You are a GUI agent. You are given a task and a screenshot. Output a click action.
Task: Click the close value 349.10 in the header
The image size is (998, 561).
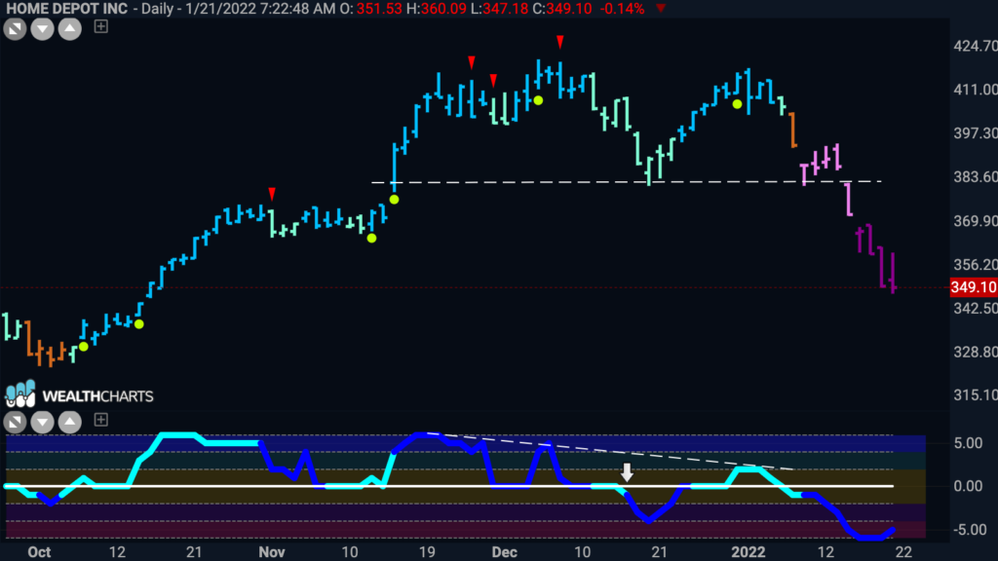tap(568, 9)
